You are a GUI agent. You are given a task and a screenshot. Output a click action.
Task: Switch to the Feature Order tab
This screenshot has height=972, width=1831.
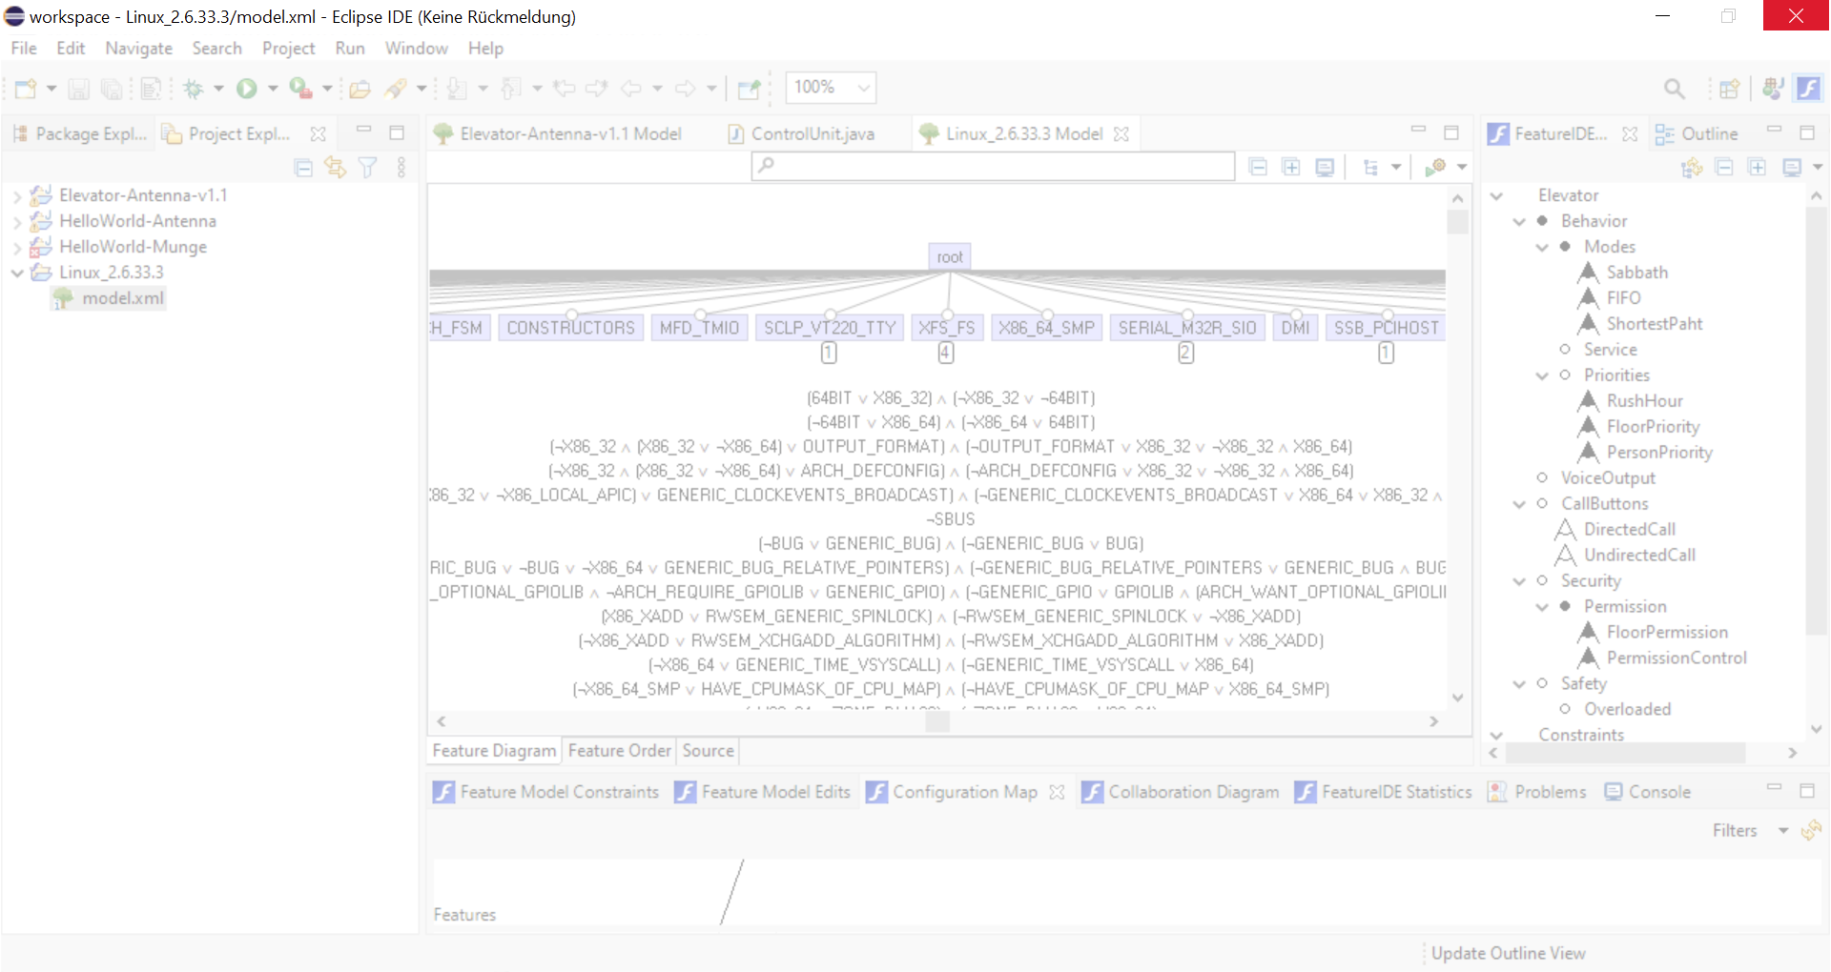point(619,751)
